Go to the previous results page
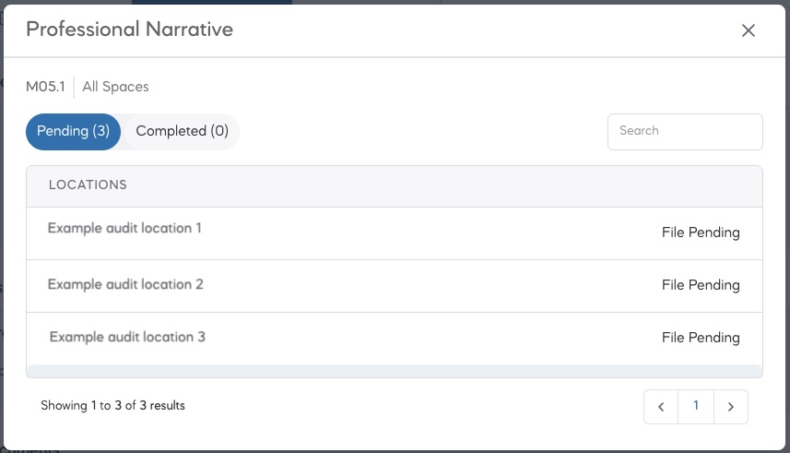This screenshot has width=790, height=453. (661, 407)
